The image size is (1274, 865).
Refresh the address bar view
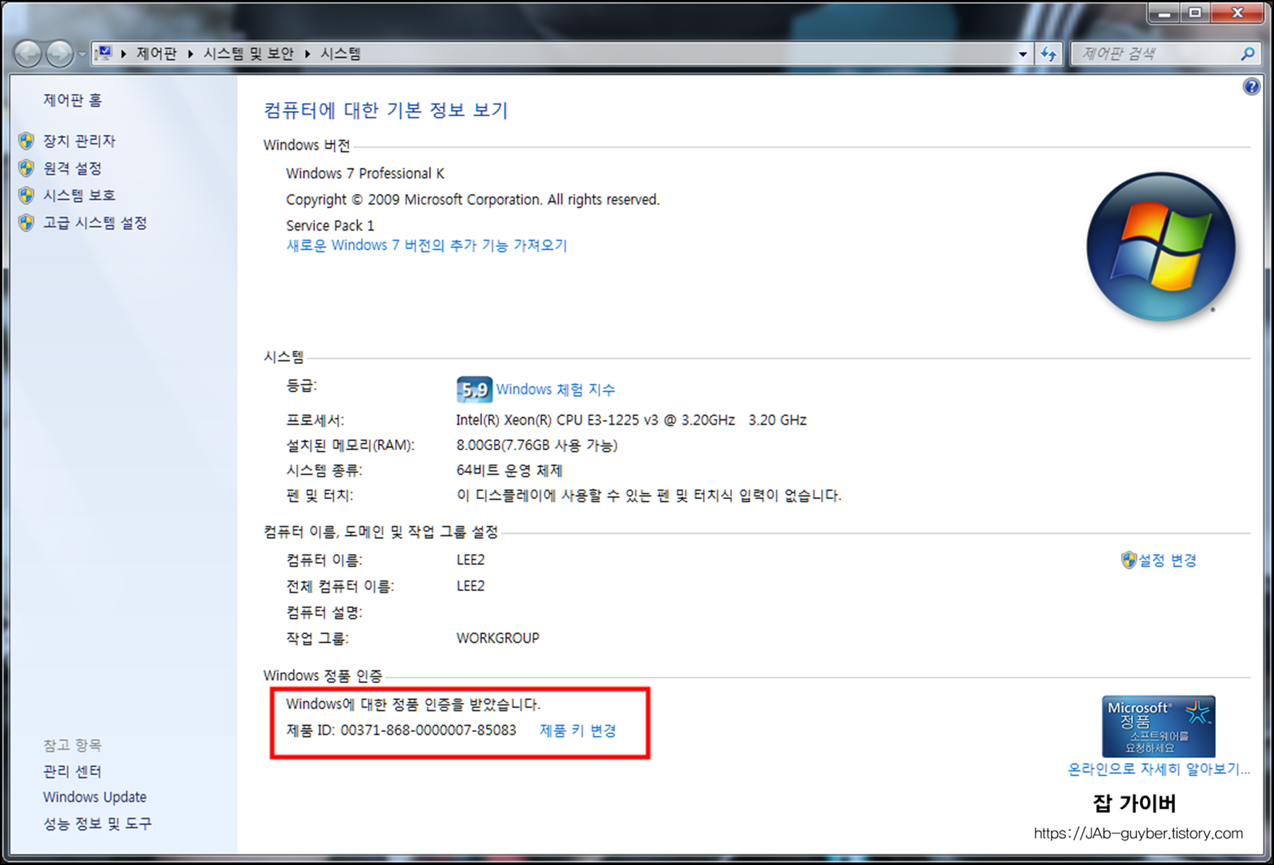[1048, 54]
